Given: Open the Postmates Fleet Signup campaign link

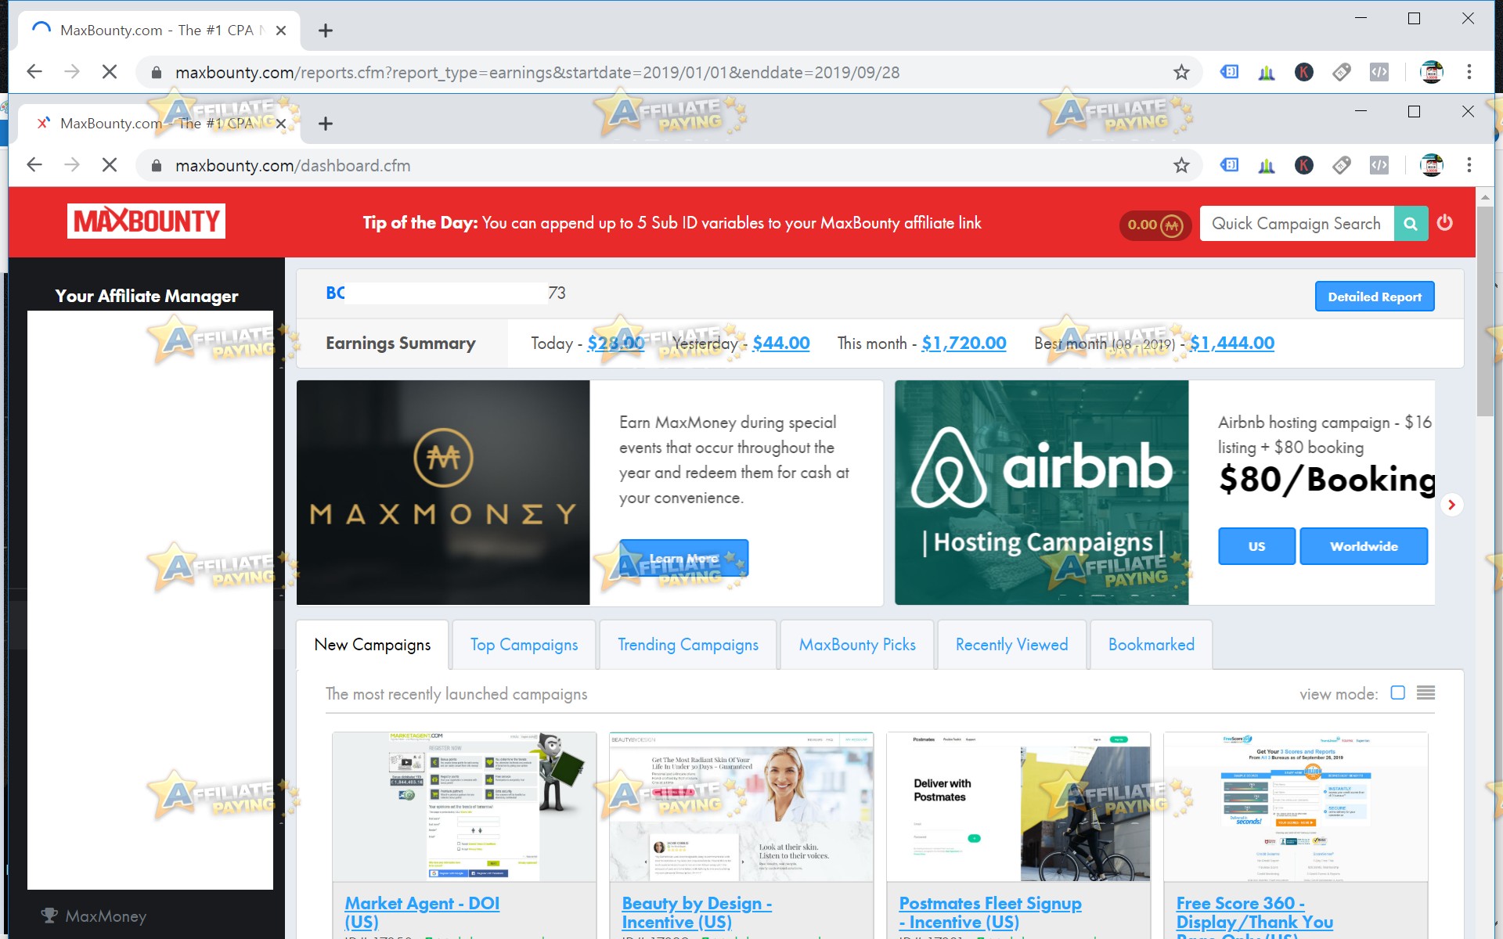Looking at the screenshot, I should click(x=989, y=903).
